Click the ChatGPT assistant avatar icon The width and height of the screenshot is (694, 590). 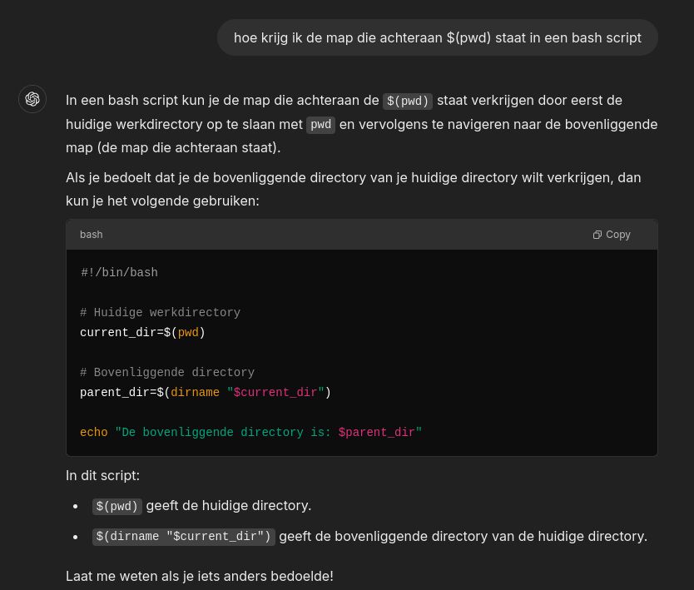(x=32, y=99)
